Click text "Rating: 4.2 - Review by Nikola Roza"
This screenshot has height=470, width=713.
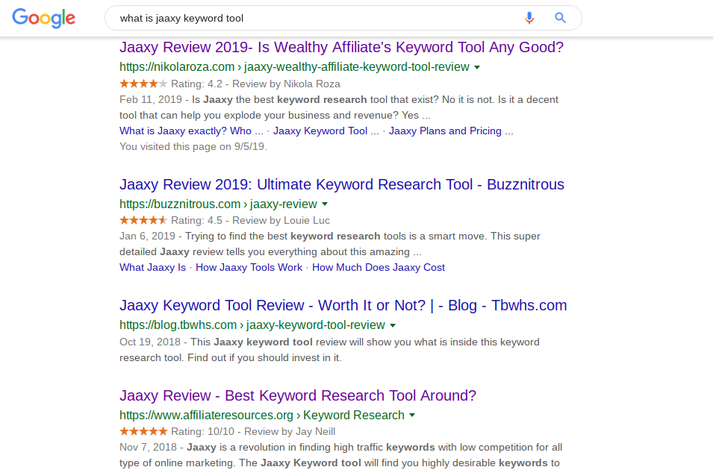[x=255, y=84]
